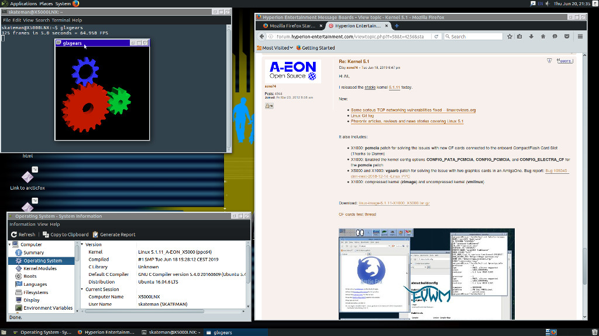Screen dimensions: 599x336
Task: Click the Firefox page vertical scrollbar
Action: click(x=584, y=267)
